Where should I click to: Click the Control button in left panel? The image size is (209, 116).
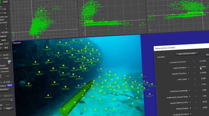3,36
